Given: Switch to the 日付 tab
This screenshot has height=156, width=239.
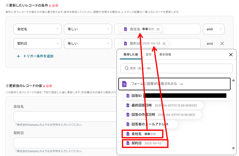Looking at the screenshot, I should pos(148,55).
